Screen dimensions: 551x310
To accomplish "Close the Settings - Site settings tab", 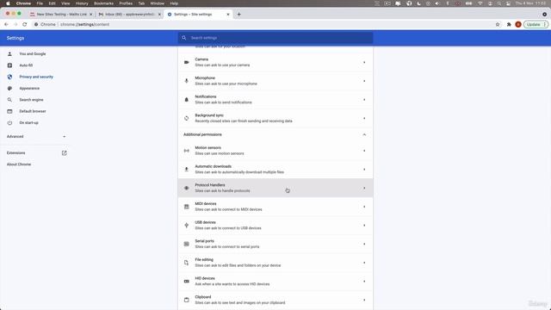I will click(228, 15).
